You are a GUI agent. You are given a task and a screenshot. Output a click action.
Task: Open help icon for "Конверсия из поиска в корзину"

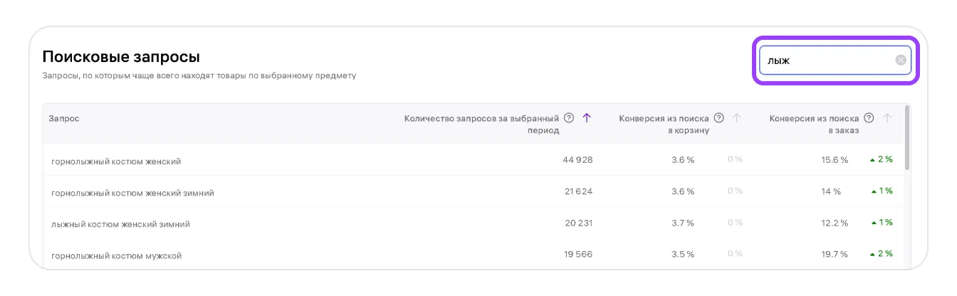click(x=719, y=118)
